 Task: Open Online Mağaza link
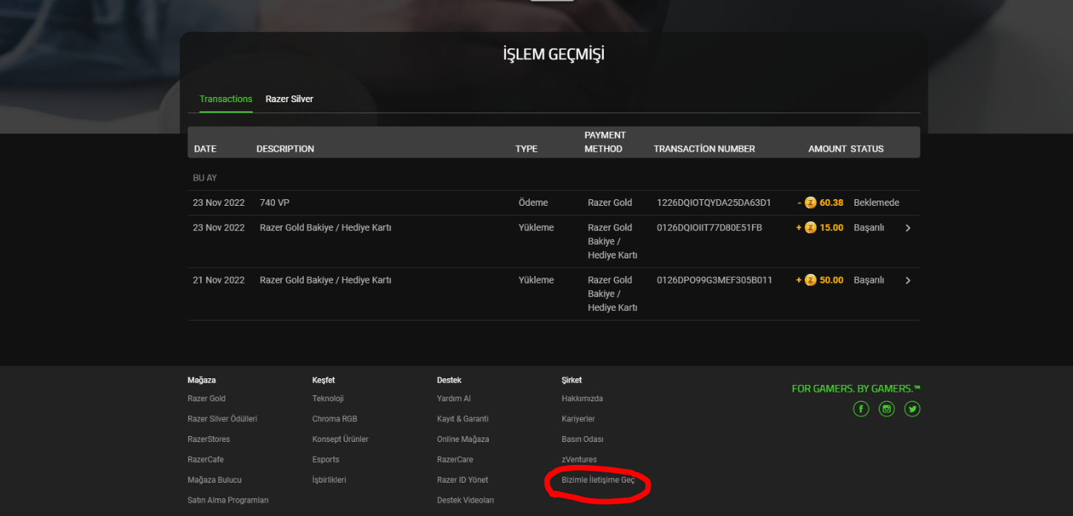[463, 439]
